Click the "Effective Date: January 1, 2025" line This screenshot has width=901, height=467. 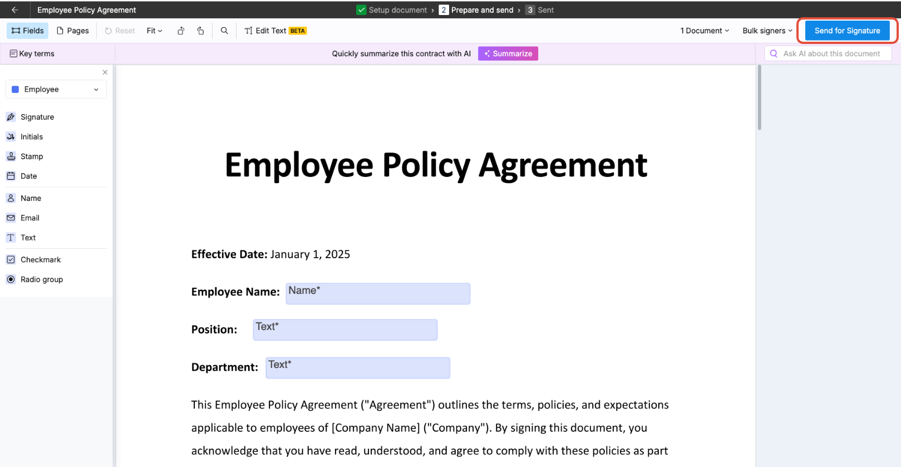pos(270,254)
